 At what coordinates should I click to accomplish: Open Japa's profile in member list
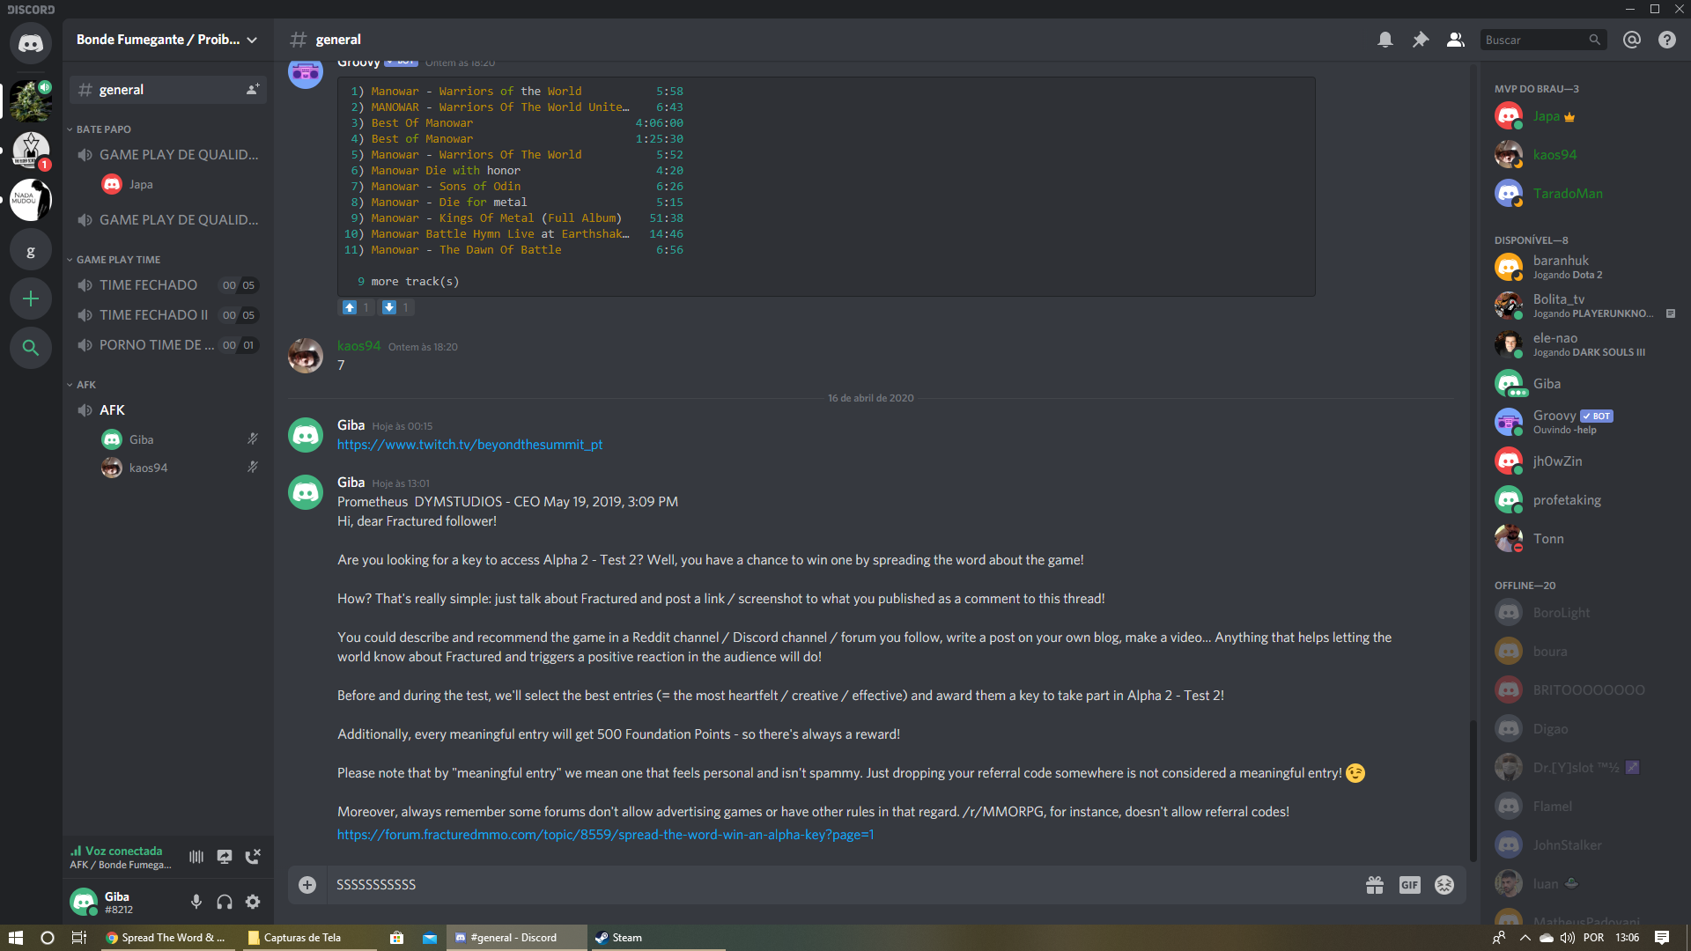coord(1585,116)
